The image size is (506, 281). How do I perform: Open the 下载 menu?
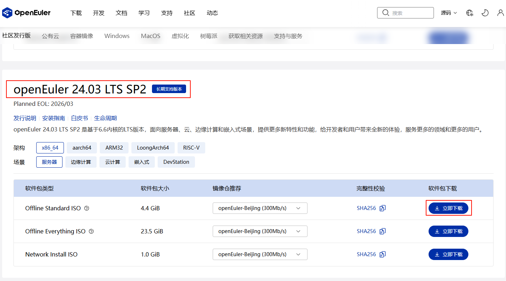coord(76,13)
